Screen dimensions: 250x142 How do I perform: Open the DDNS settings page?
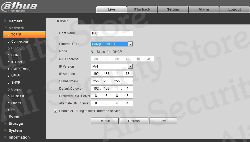tap(16, 55)
